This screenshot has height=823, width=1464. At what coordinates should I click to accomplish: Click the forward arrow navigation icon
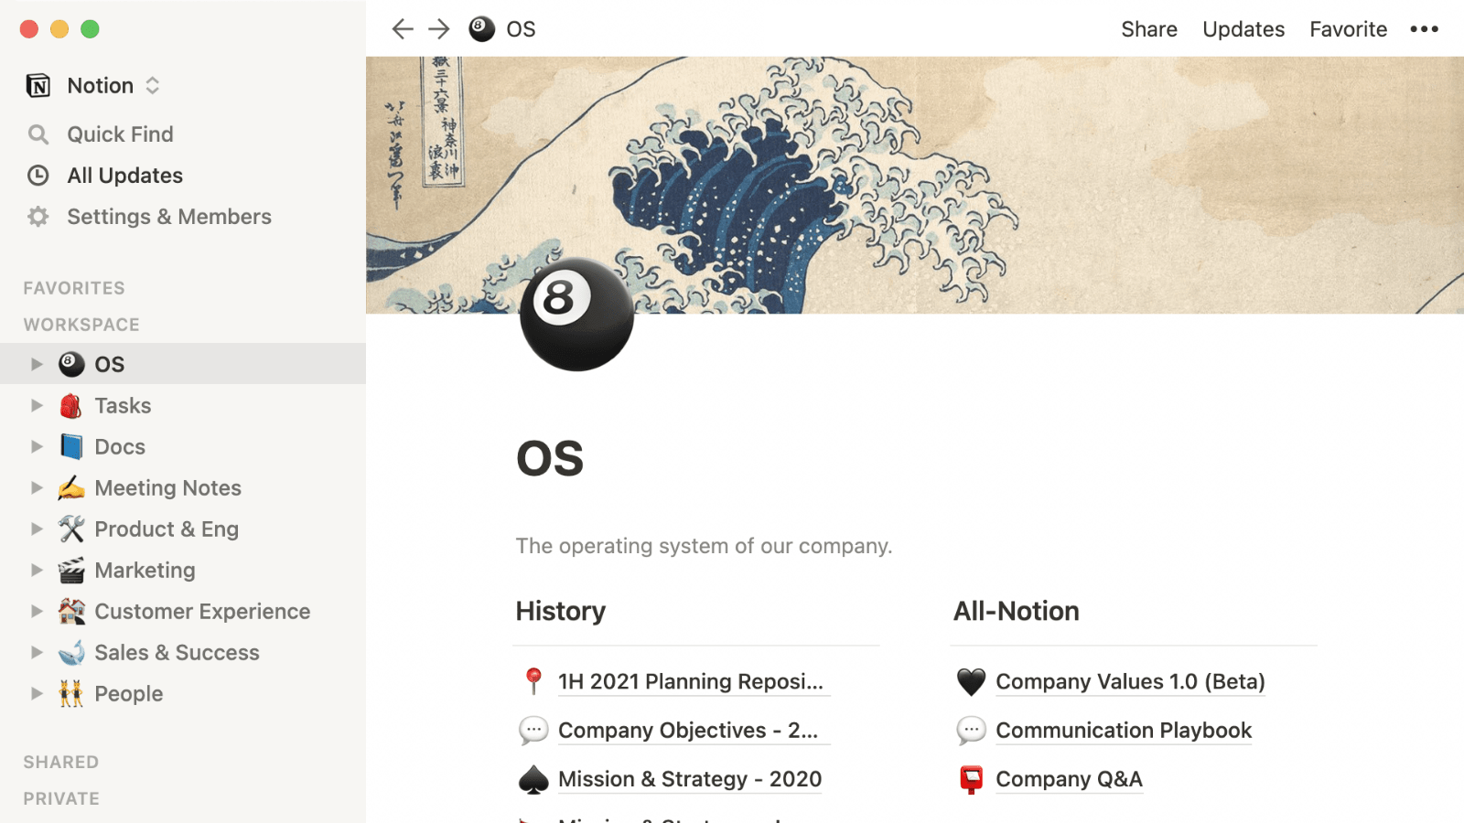click(x=439, y=29)
